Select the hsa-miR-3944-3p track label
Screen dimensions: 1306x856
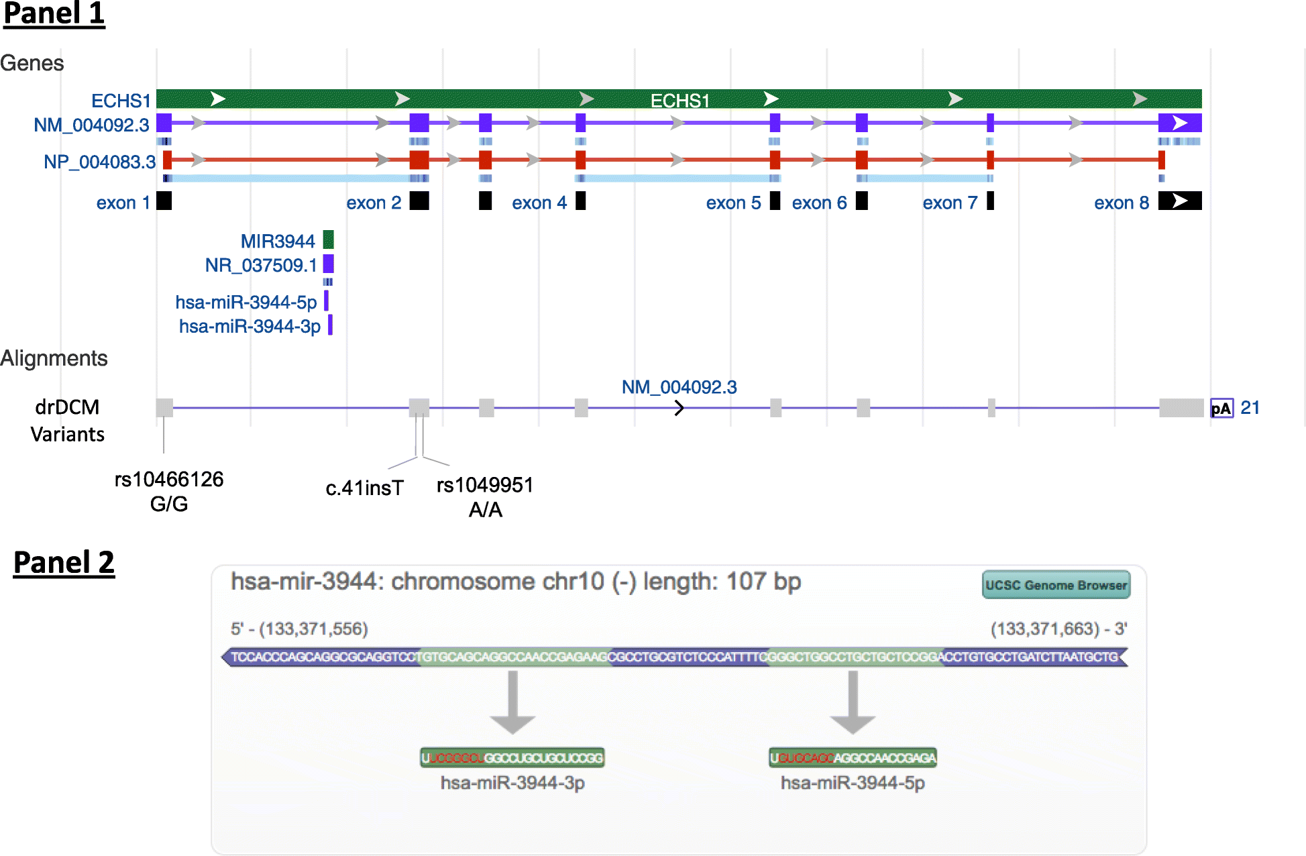click(x=250, y=326)
